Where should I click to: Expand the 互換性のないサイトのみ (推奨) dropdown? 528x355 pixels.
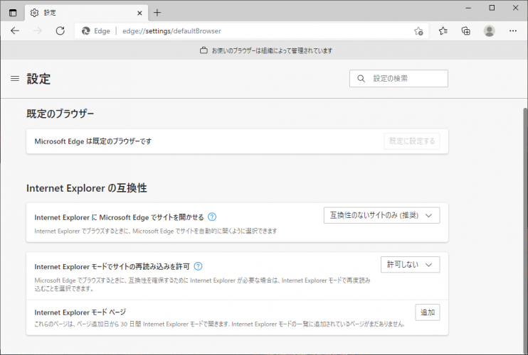click(382, 215)
